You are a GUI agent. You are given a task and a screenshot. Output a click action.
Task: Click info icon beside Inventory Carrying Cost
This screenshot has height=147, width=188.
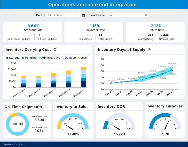point(55,50)
